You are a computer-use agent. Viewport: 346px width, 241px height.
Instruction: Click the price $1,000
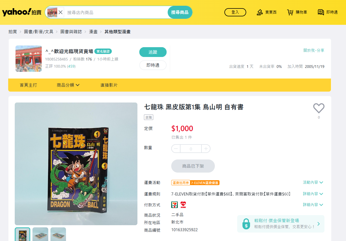[x=182, y=128]
